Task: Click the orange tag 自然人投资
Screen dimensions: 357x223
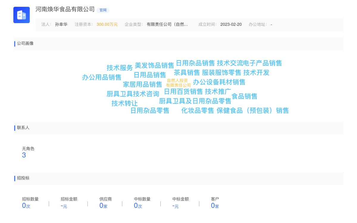Action: coord(177,81)
